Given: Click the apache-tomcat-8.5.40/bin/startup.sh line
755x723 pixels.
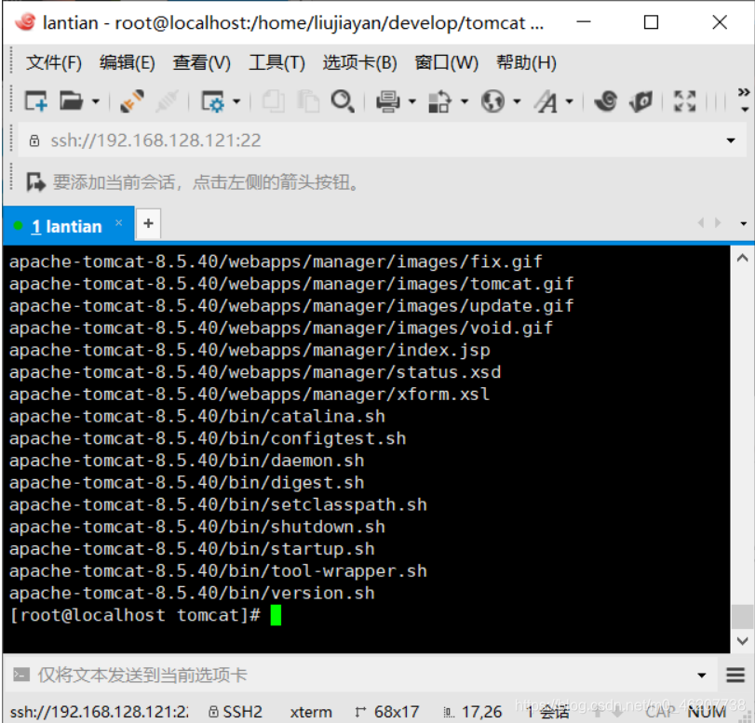Looking at the screenshot, I should coord(192,549).
